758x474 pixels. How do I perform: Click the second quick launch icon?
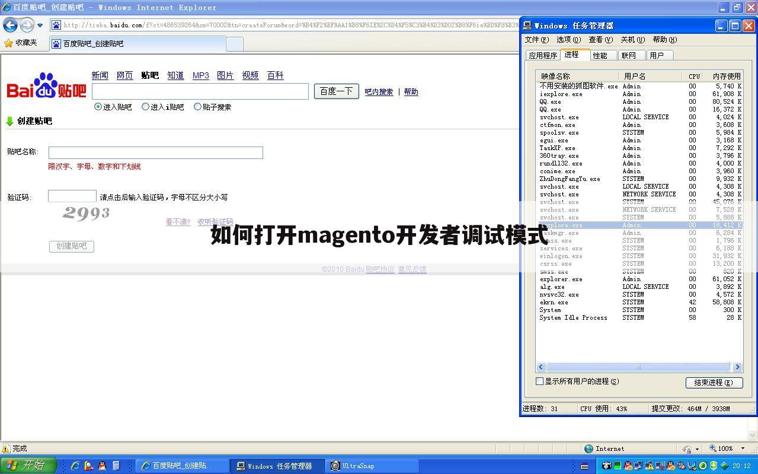[x=89, y=466]
